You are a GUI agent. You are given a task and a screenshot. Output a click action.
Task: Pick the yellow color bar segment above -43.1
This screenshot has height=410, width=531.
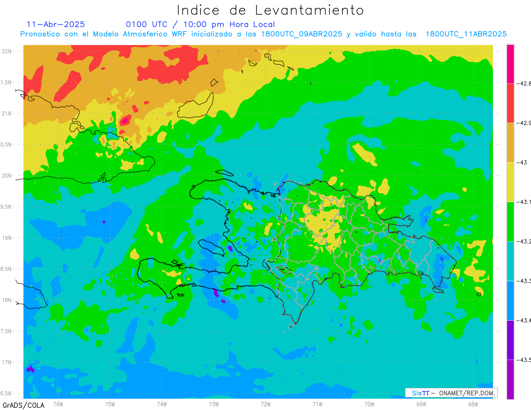[x=510, y=182]
